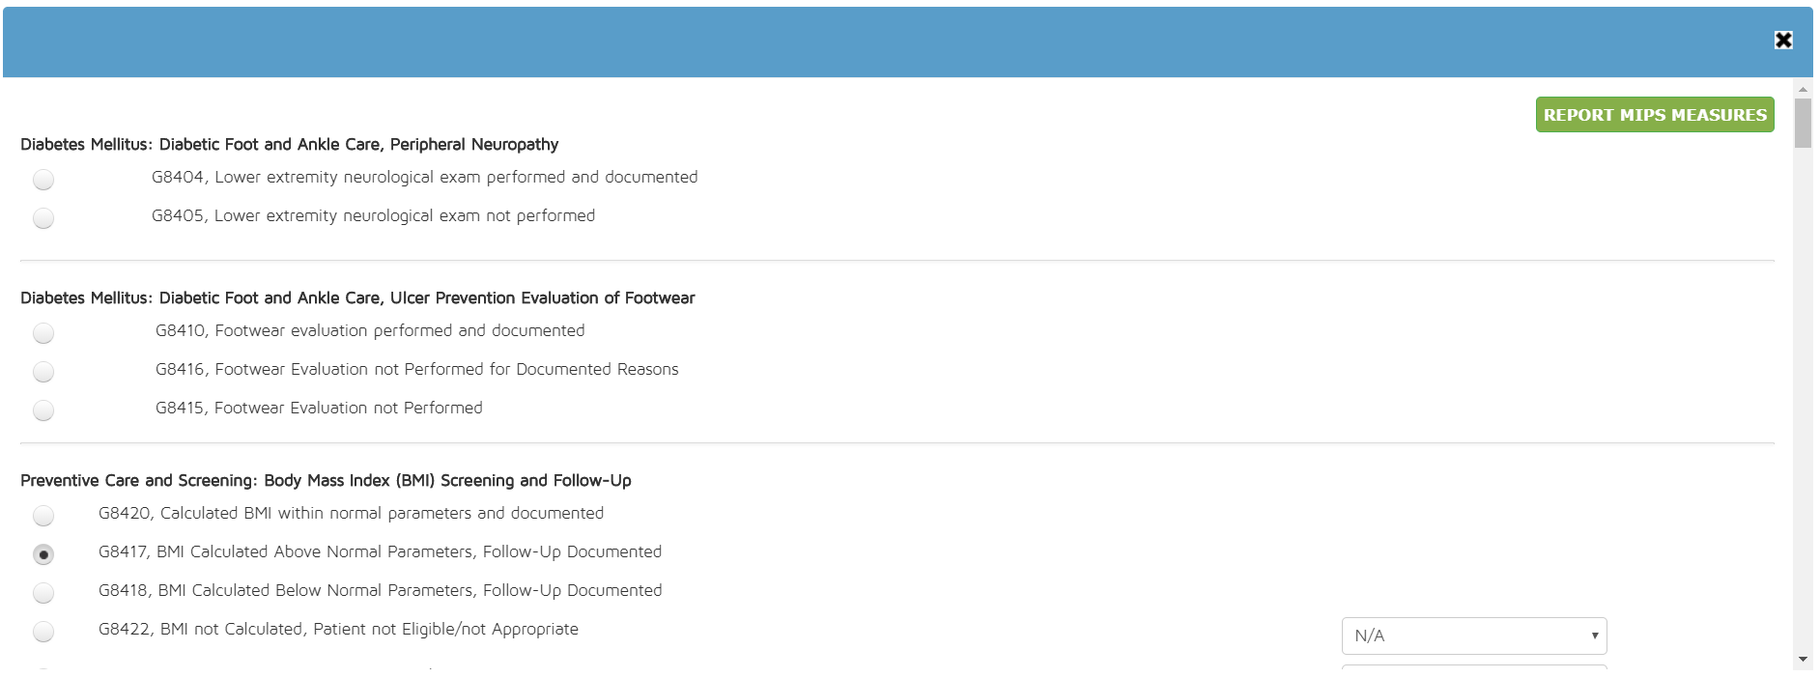Click the scrollbar down arrow
The height and width of the screenshot is (678, 1820).
[x=1803, y=660]
